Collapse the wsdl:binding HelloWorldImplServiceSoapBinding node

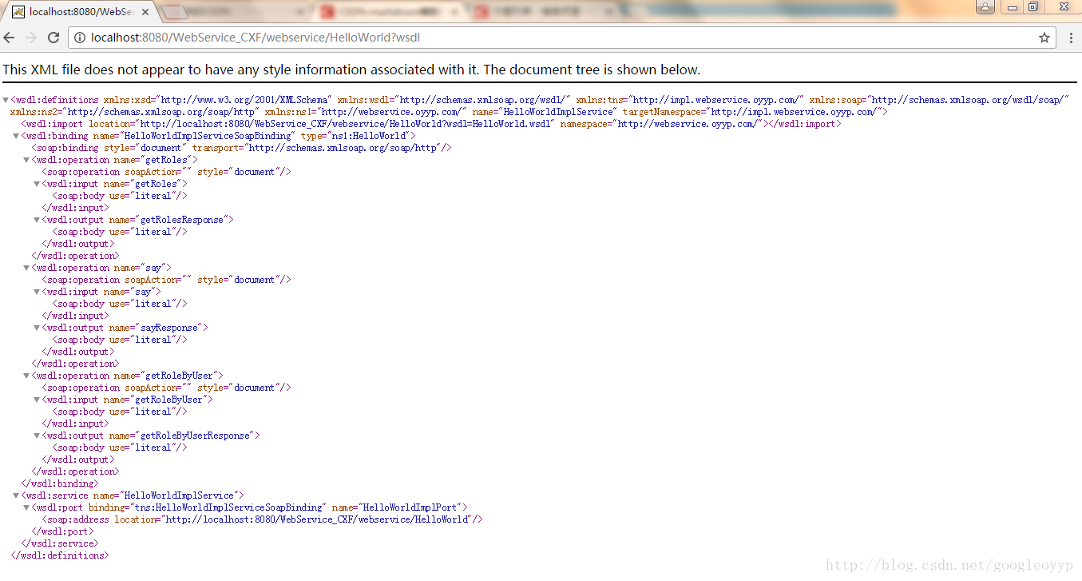point(16,136)
